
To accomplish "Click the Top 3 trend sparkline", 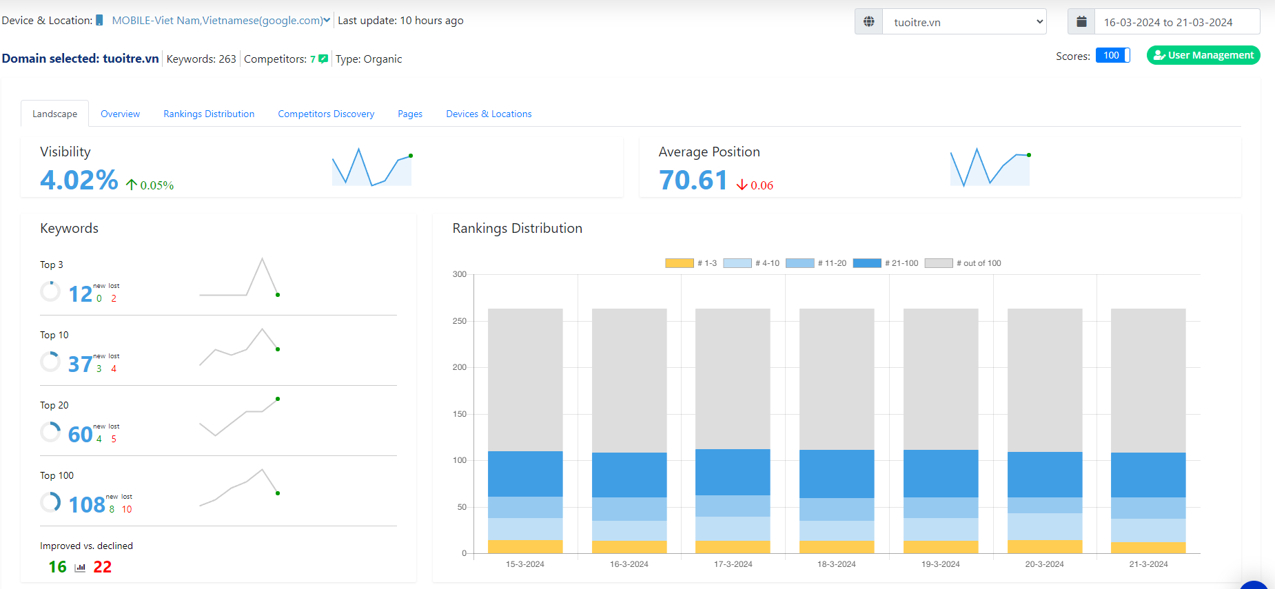I will (239, 277).
